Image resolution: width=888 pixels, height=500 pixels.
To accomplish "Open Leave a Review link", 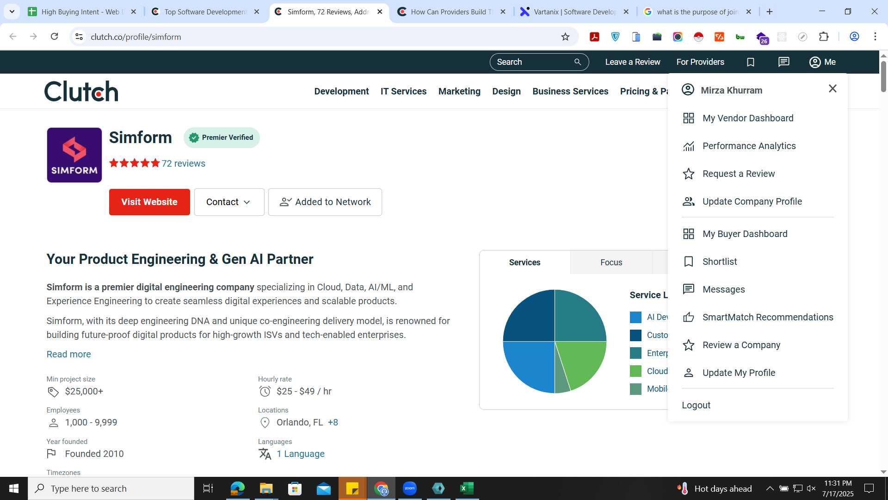I will [632, 62].
